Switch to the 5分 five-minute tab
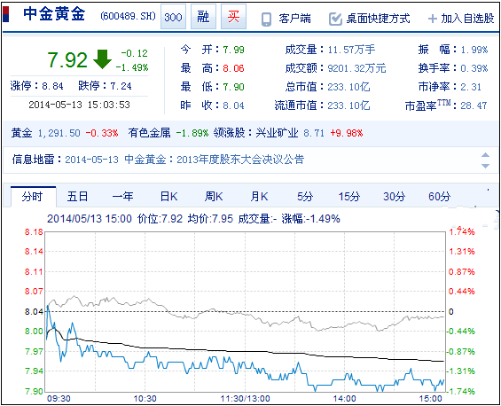 pos(305,197)
